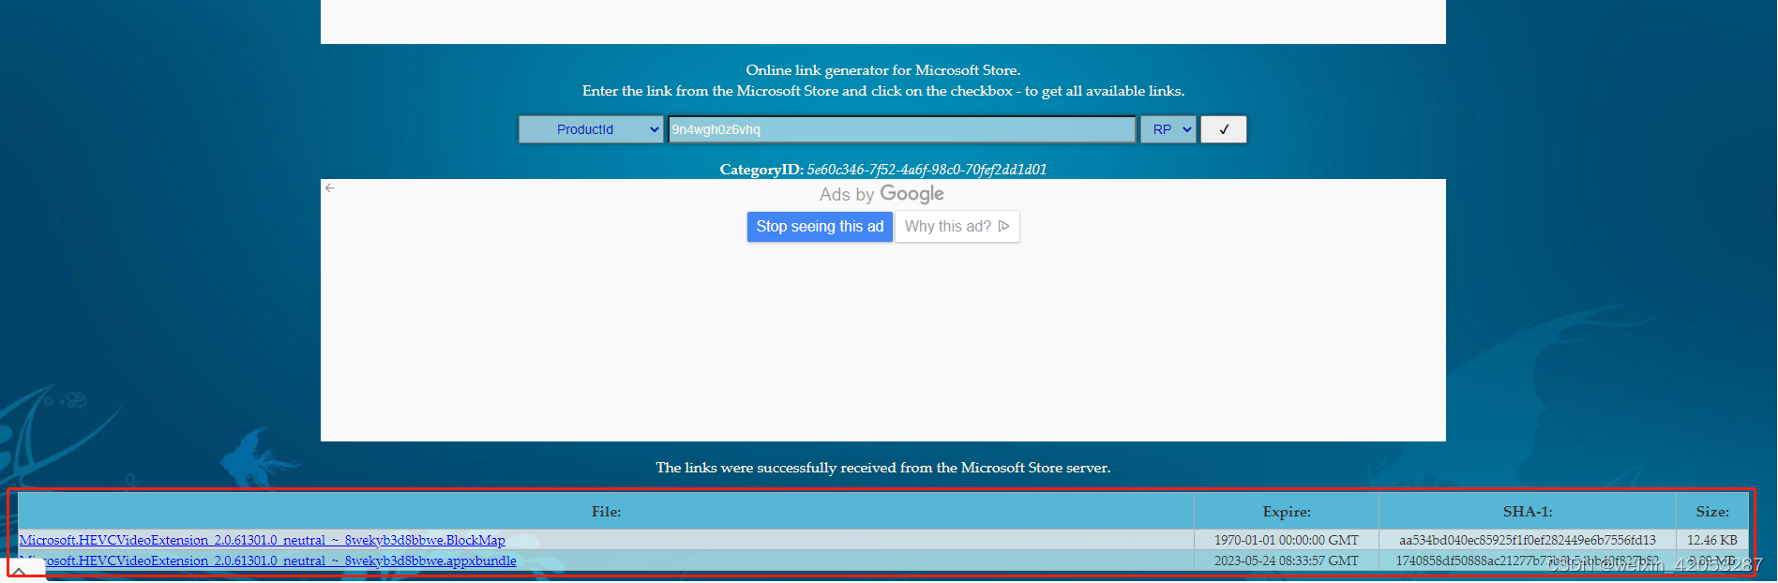Image resolution: width=1778 pixels, height=583 pixels.
Task: Select expire date 1970-01-01 00:00:00 GMT
Action: (1287, 540)
